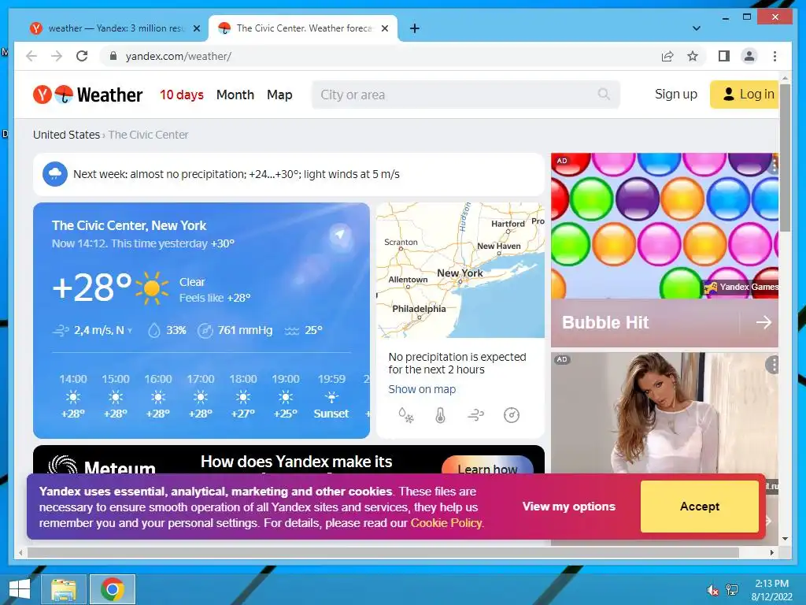Image resolution: width=806 pixels, height=605 pixels.
Task: Click the 19:59 Sunset entry
Action: coord(331,396)
